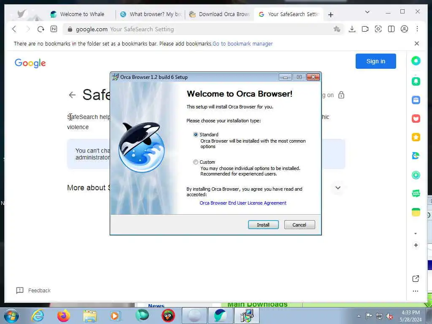Show hidden system tray icons
The width and height of the screenshot is (432, 324).
pos(359,316)
